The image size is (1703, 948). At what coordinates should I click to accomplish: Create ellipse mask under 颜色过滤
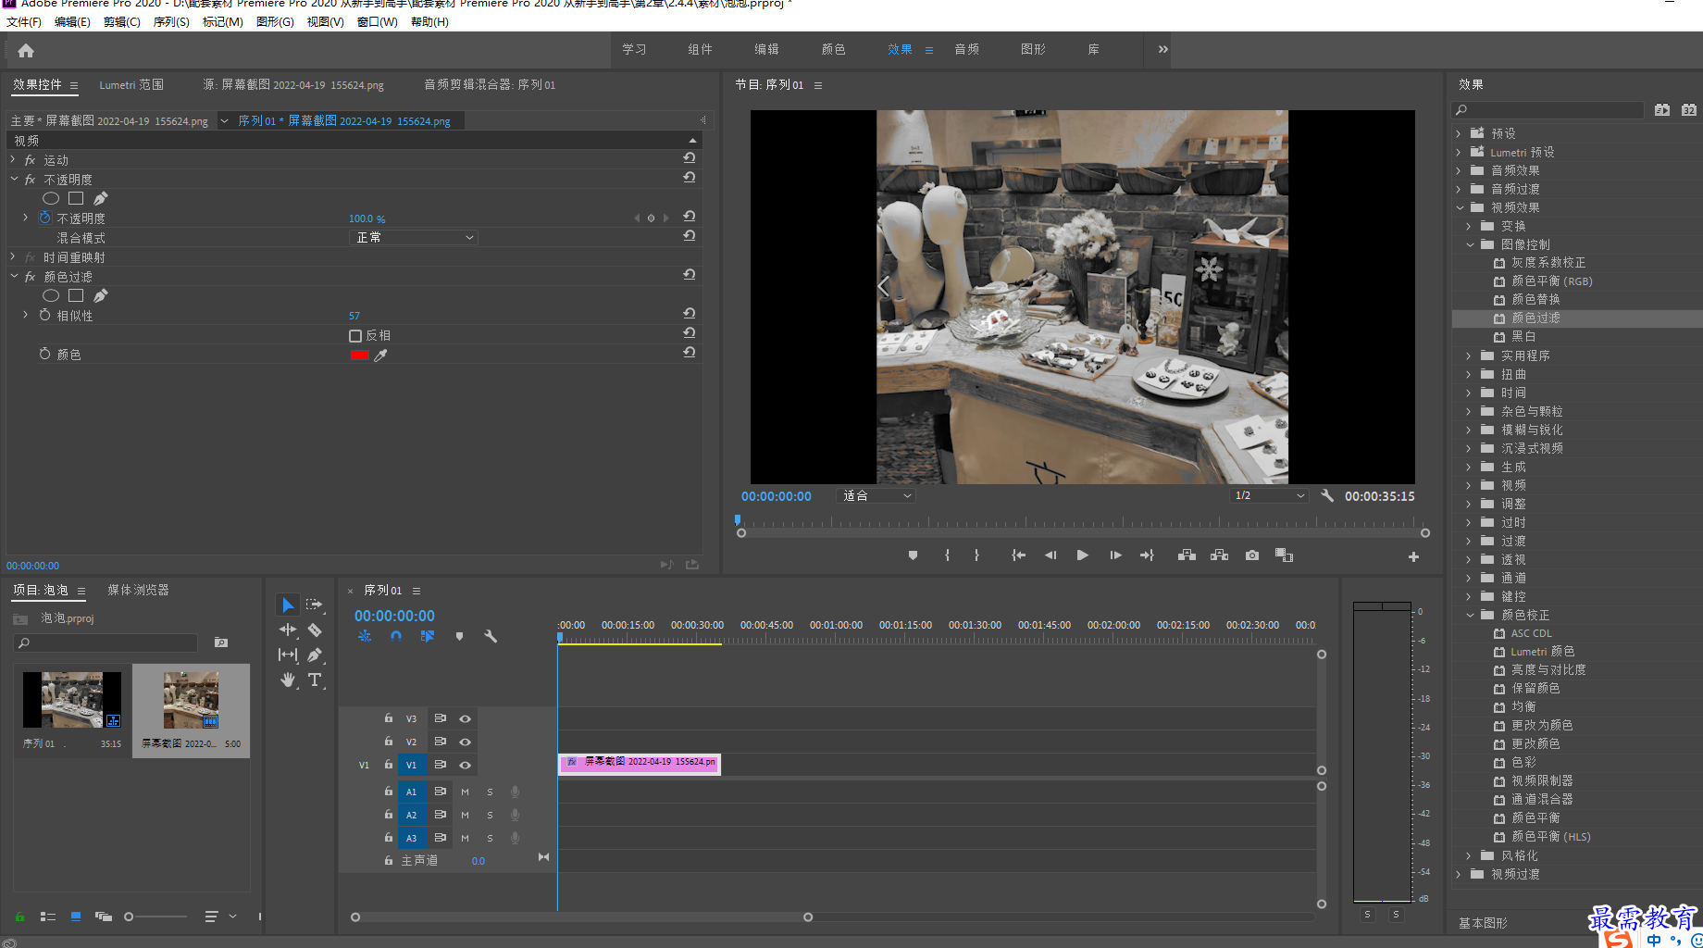pos(51,295)
